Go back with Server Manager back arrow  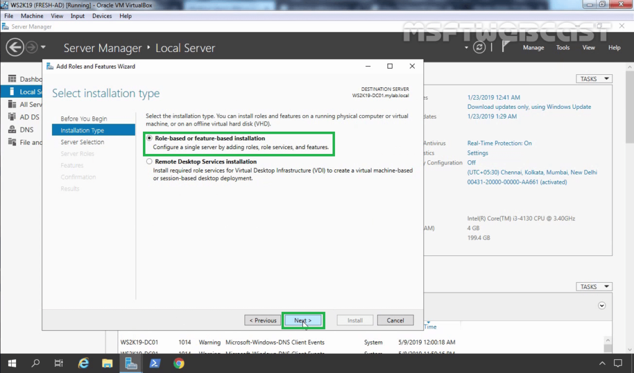15,47
